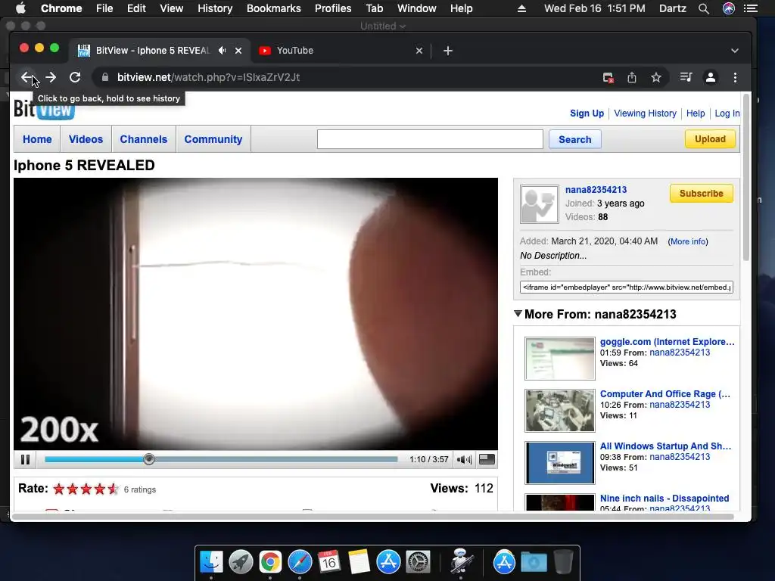This screenshot has height=581, width=775.
Task: Open Launchpad from the Dock
Action: (241, 562)
